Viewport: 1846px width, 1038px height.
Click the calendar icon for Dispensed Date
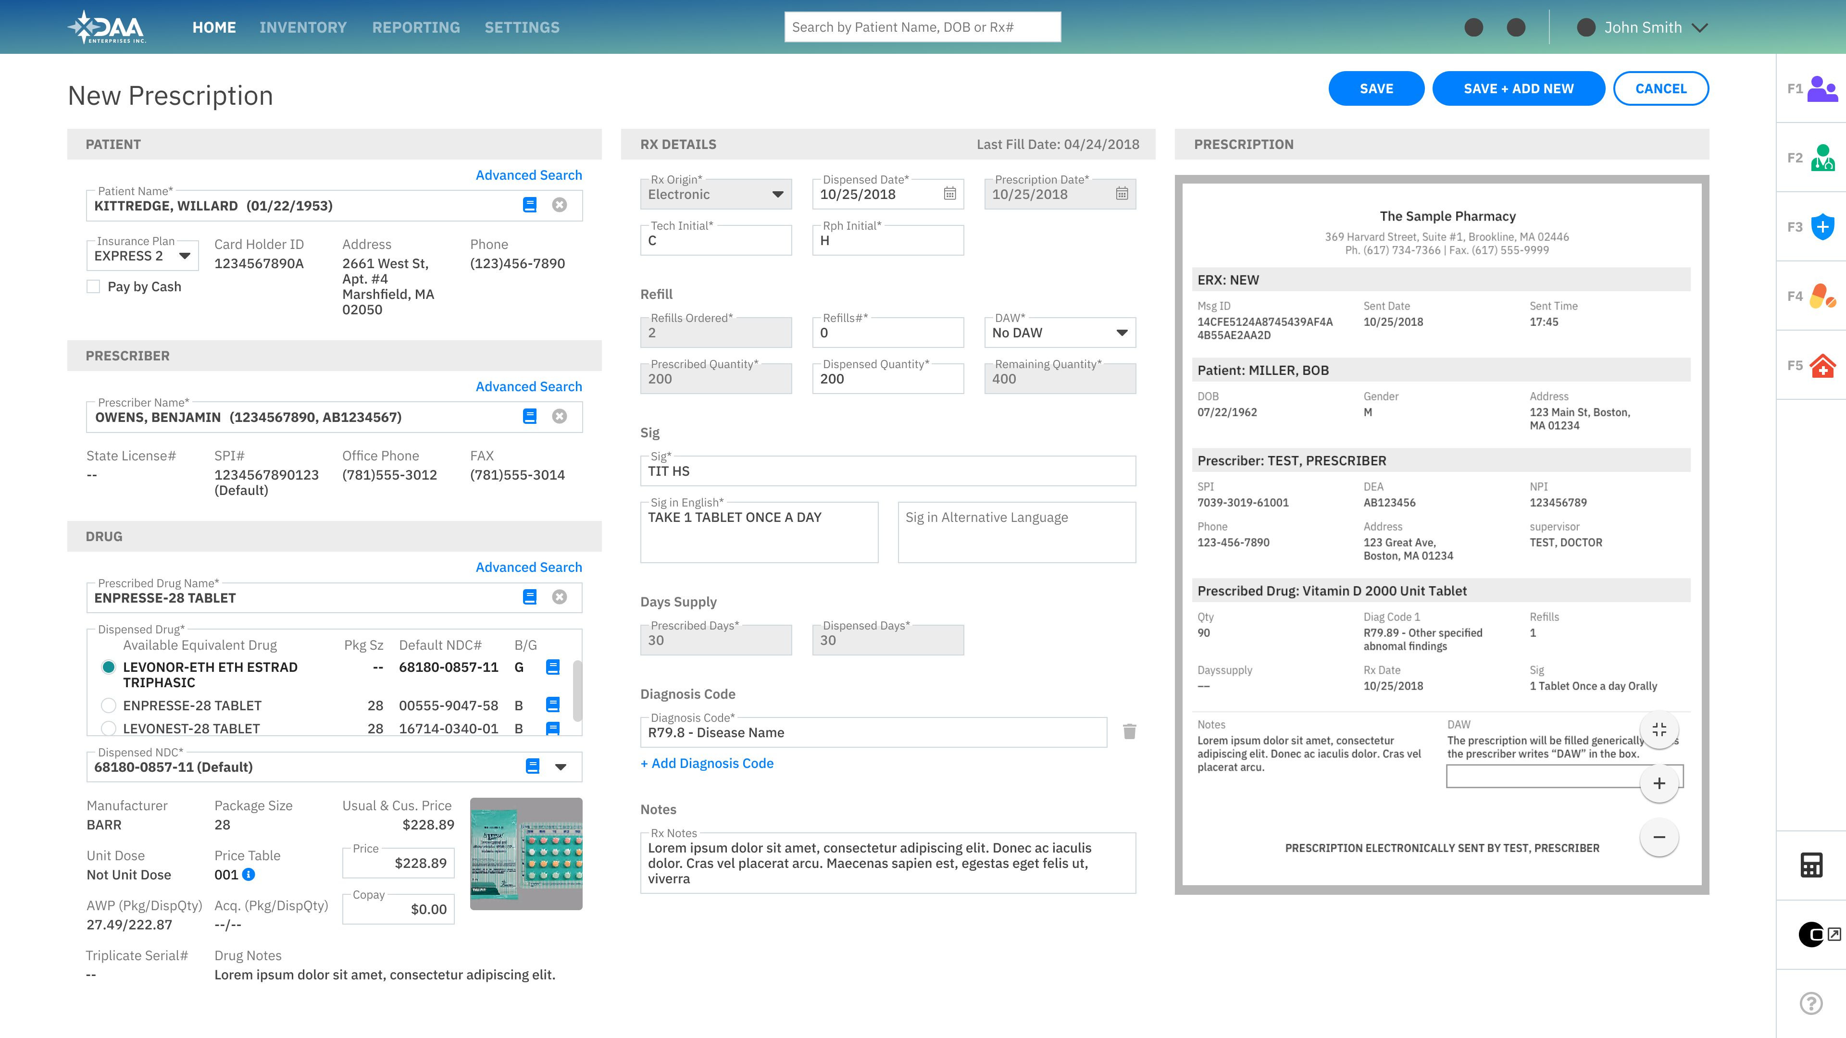pos(950,194)
